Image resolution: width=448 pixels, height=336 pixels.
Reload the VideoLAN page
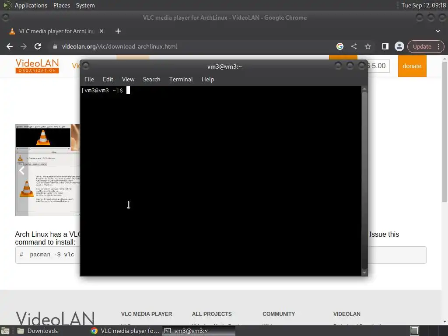tap(38, 46)
